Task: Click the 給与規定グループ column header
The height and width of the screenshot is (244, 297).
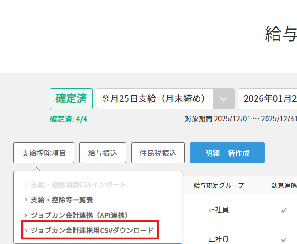Action: click(x=219, y=185)
